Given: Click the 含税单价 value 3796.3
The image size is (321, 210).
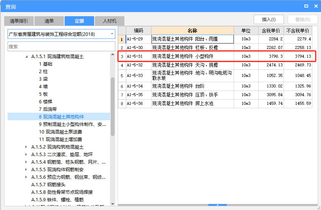Looking at the screenshot, I should tap(276, 56).
